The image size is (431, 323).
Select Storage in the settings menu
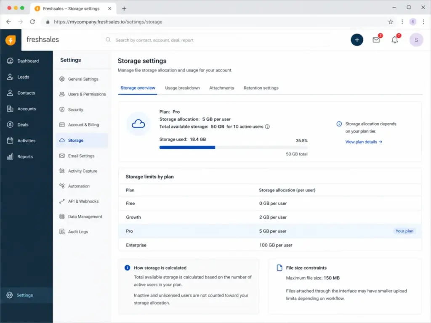point(82,140)
